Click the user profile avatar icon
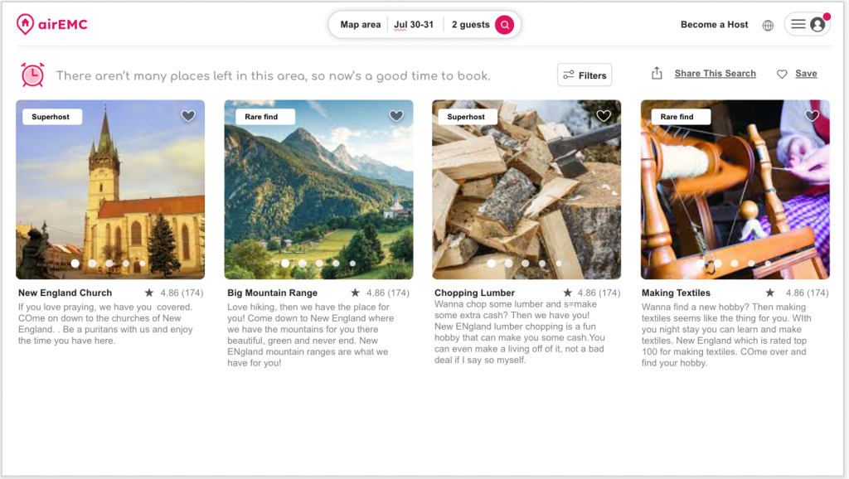The width and height of the screenshot is (849, 479). [817, 25]
